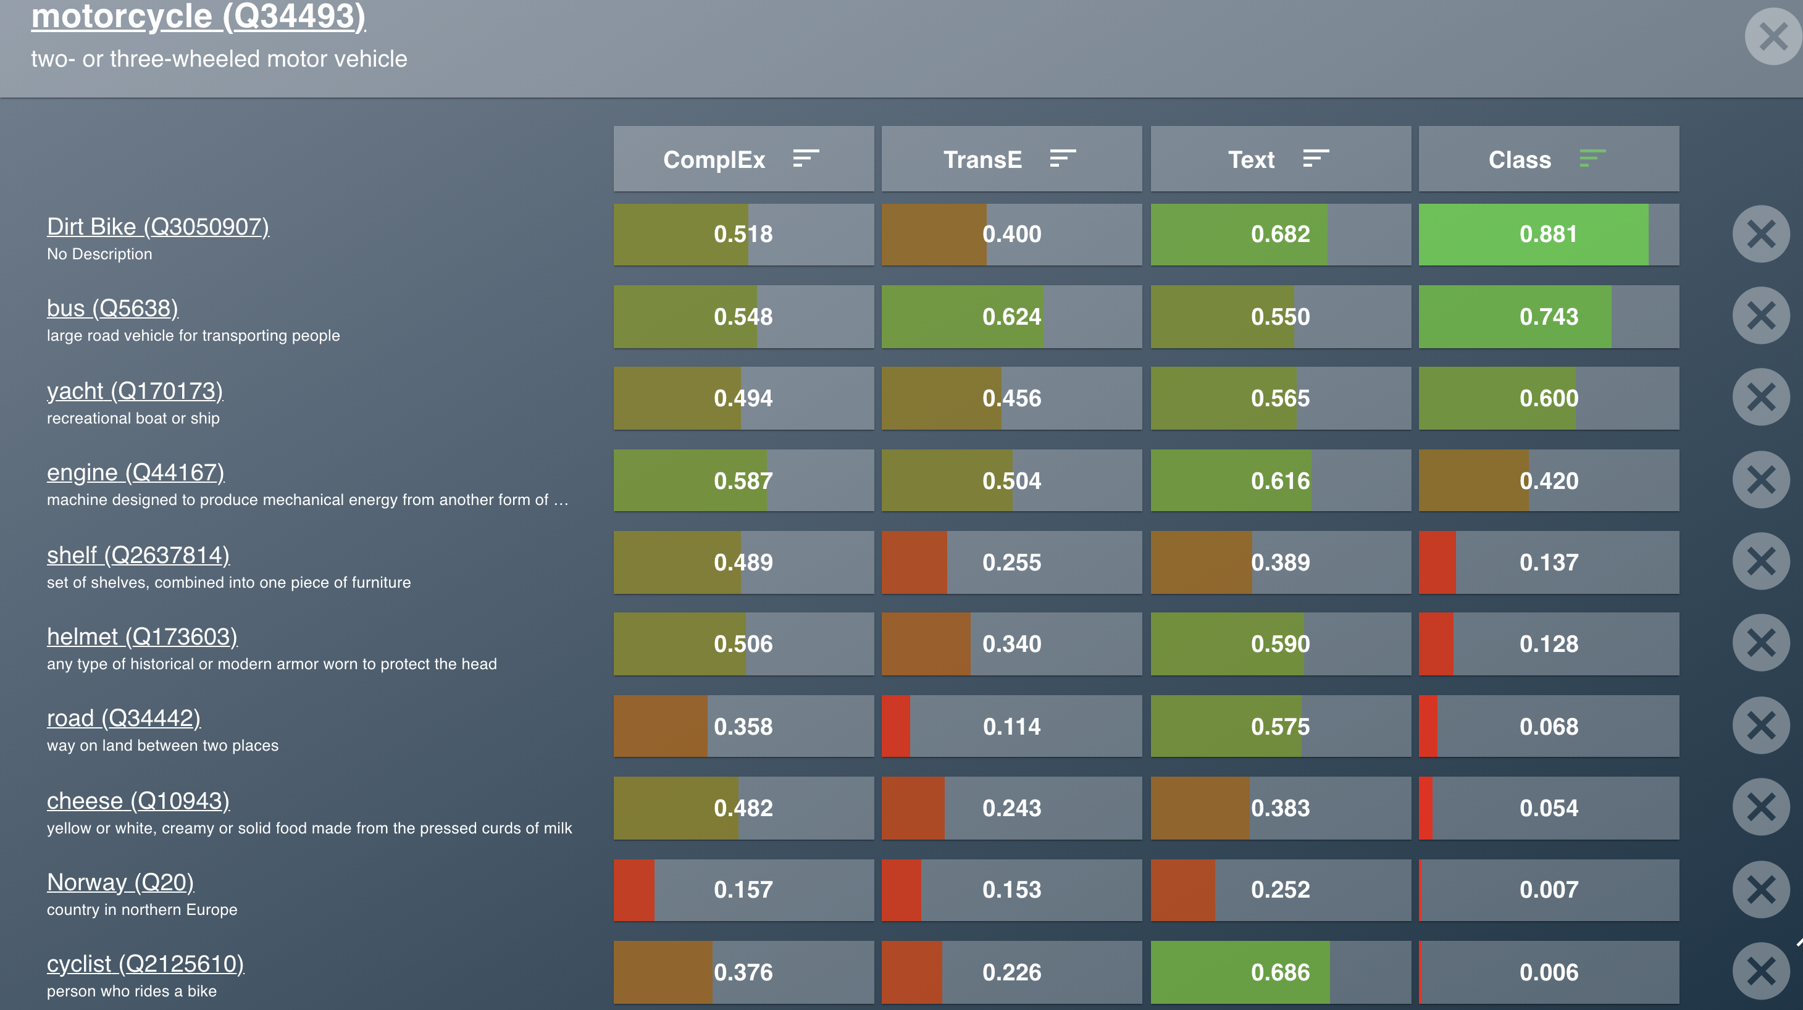
Task: Remove the Norway row
Action: (x=1761, y=890)
